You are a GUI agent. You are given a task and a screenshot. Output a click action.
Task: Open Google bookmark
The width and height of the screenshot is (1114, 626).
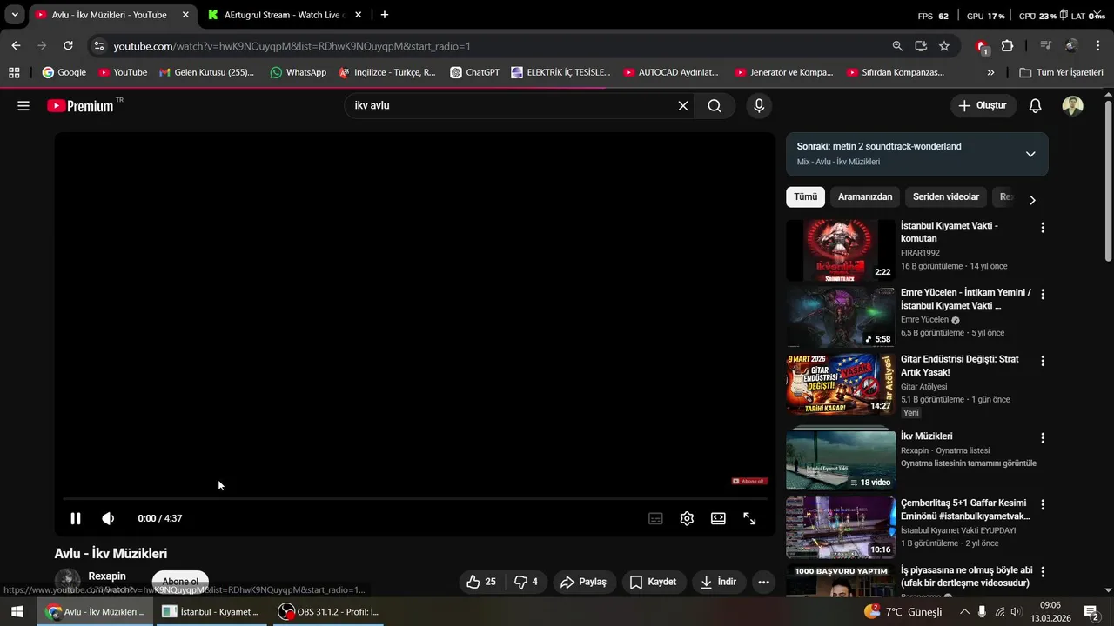coord(64,72)
